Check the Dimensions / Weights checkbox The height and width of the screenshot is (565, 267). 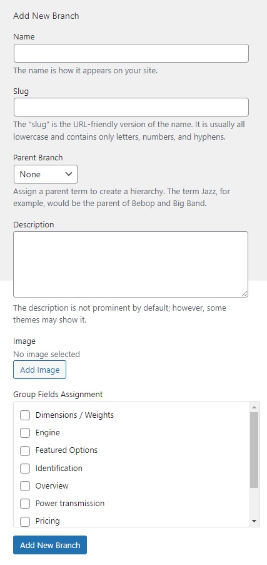[25, 415]
